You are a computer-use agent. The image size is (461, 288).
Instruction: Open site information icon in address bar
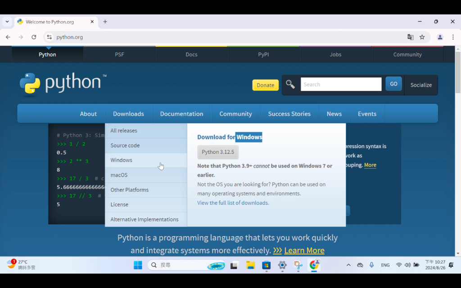(49, 37)
